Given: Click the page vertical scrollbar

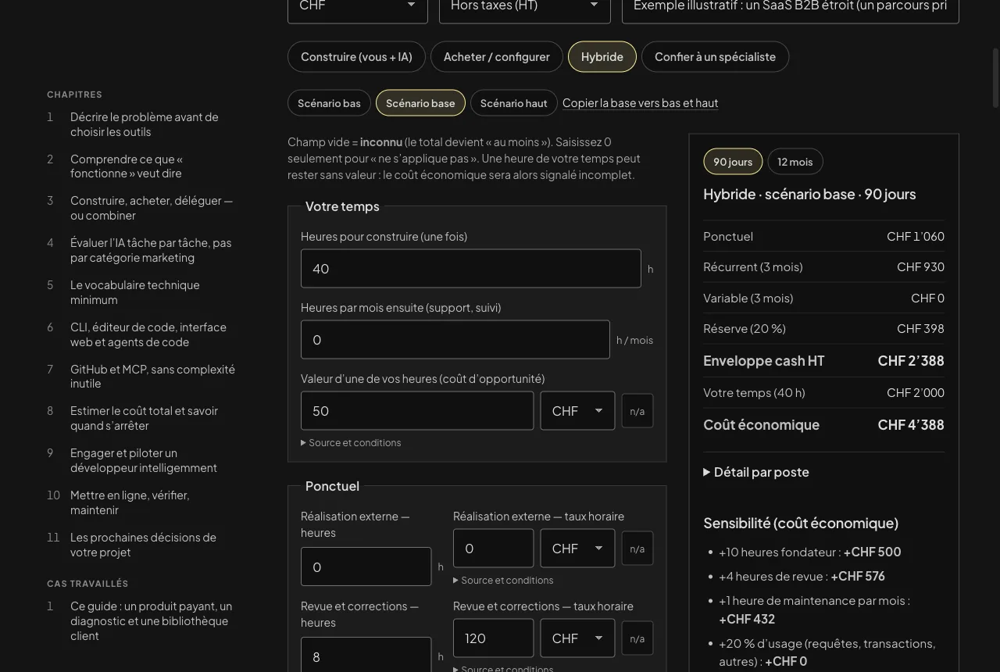Looking at the screenshot, I should (995, 78).
